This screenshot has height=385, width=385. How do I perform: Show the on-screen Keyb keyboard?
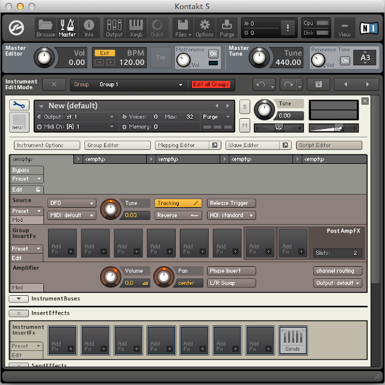point(136,28)
